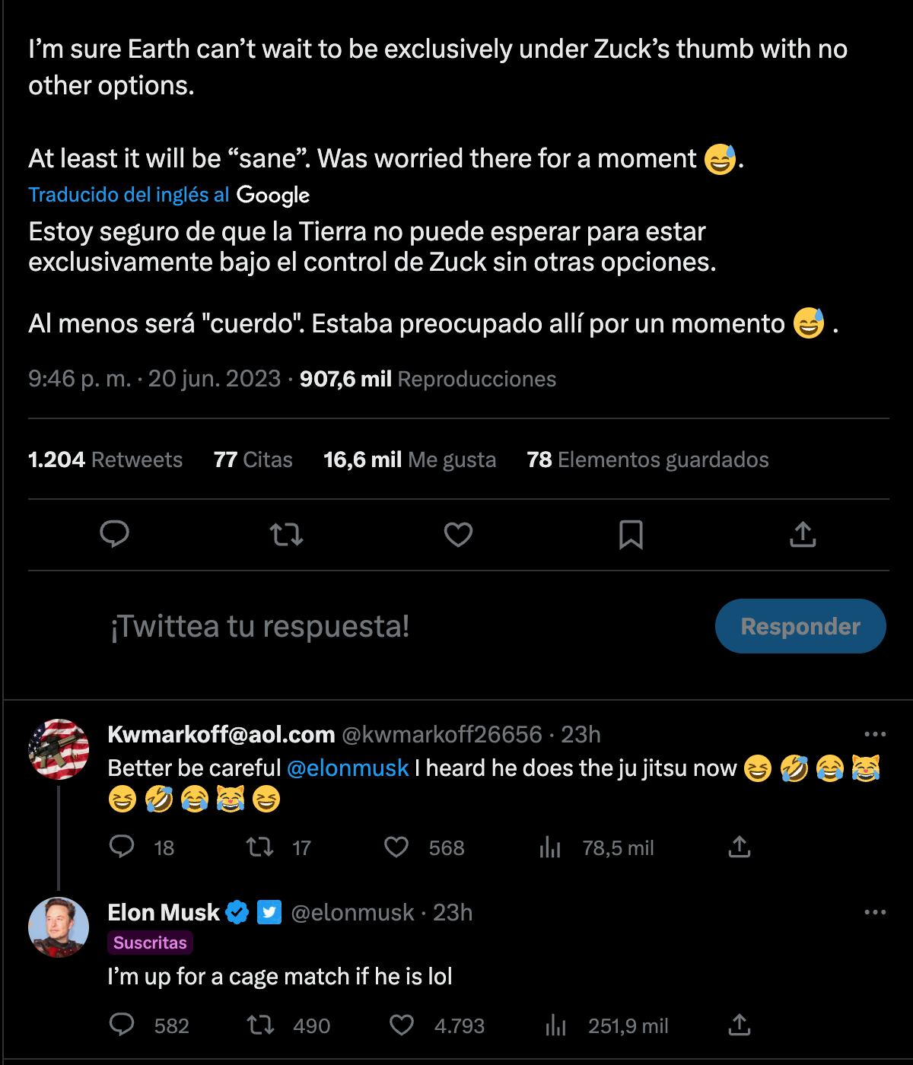Viewport: 913px width, 1065px height.
Task: Open the 1.204 Retweets list
Action: tap(105, 459)
